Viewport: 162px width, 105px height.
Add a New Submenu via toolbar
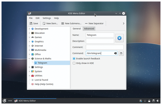71,23
